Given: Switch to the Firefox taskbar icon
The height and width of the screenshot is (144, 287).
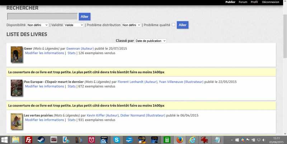Looking at the screenshot, I should coord(179,140).
